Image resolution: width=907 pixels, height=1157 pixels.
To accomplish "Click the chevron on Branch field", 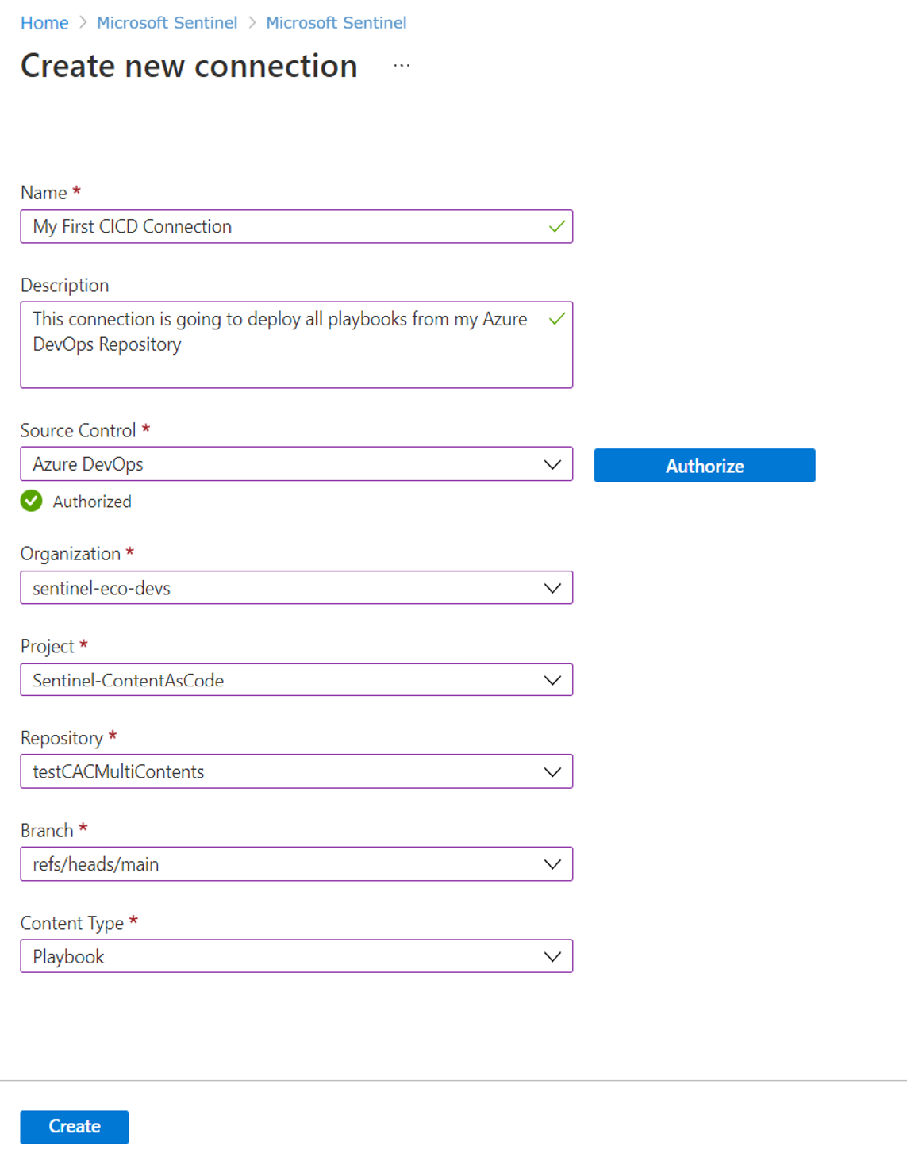I will [552, 863].
